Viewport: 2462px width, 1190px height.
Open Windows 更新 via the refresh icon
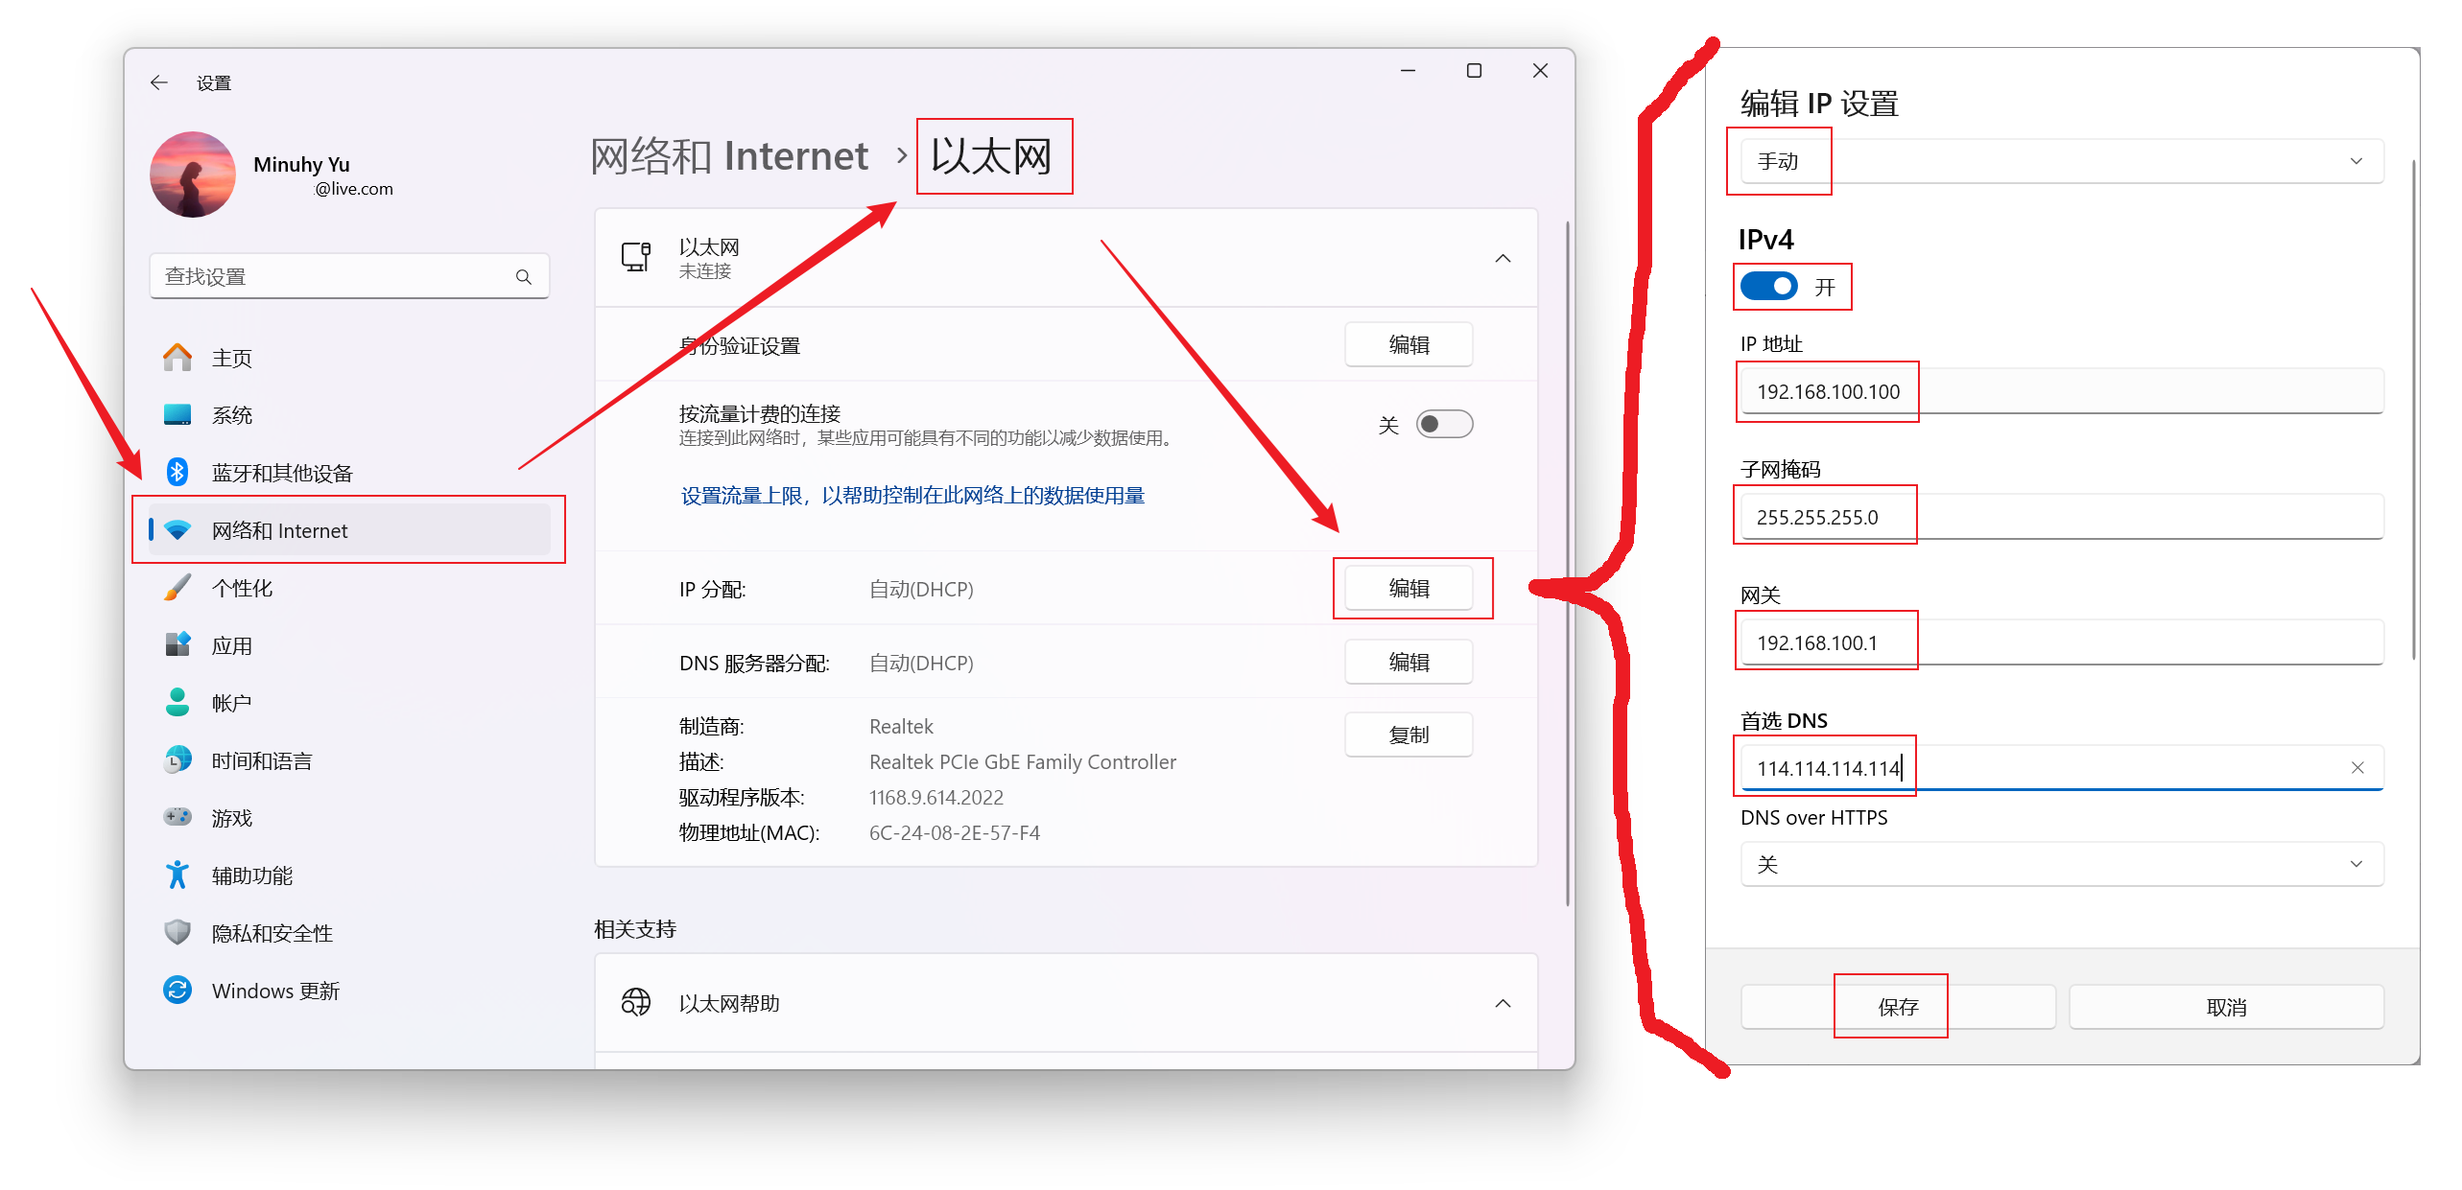178,990
